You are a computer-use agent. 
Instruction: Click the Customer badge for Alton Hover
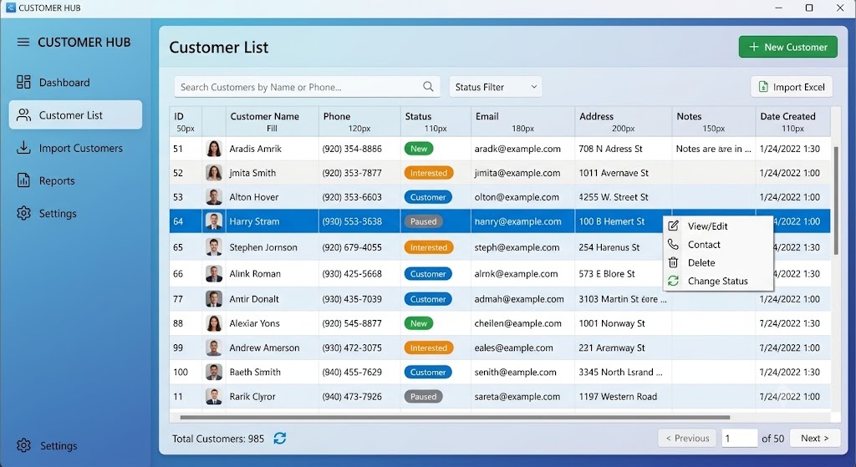(x=428, y=197)
